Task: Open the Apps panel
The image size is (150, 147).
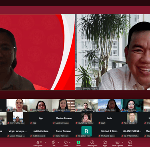Action: (x=105, y=143)
